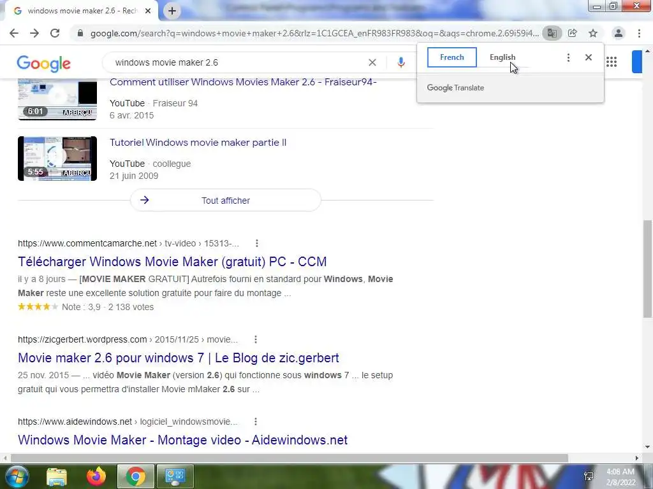The width and height of the screenshot is (653, 489).
Task: Open the Chrome profile avatar
Action: (x=619, y=33)
